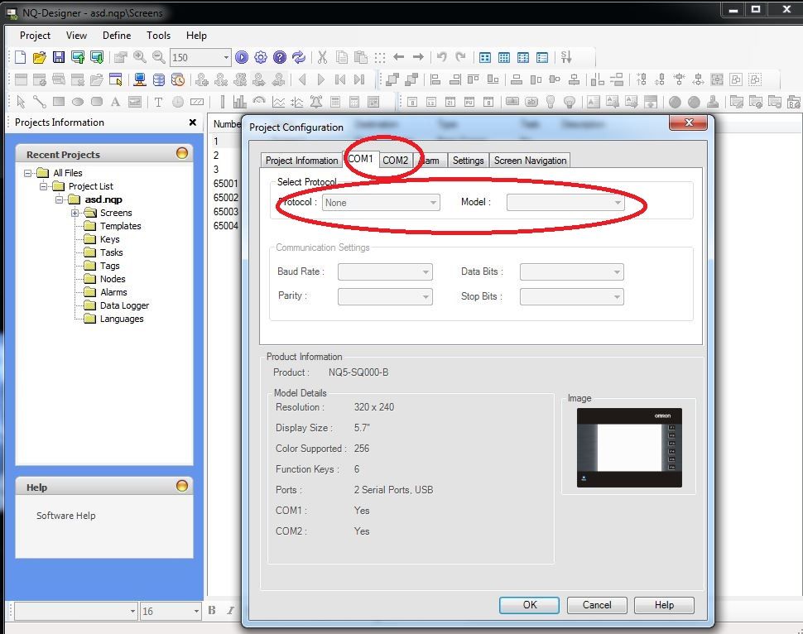Click the NQ5 device preview image
The width and height of the screenshot is (803, 634).
coord(629,448)
